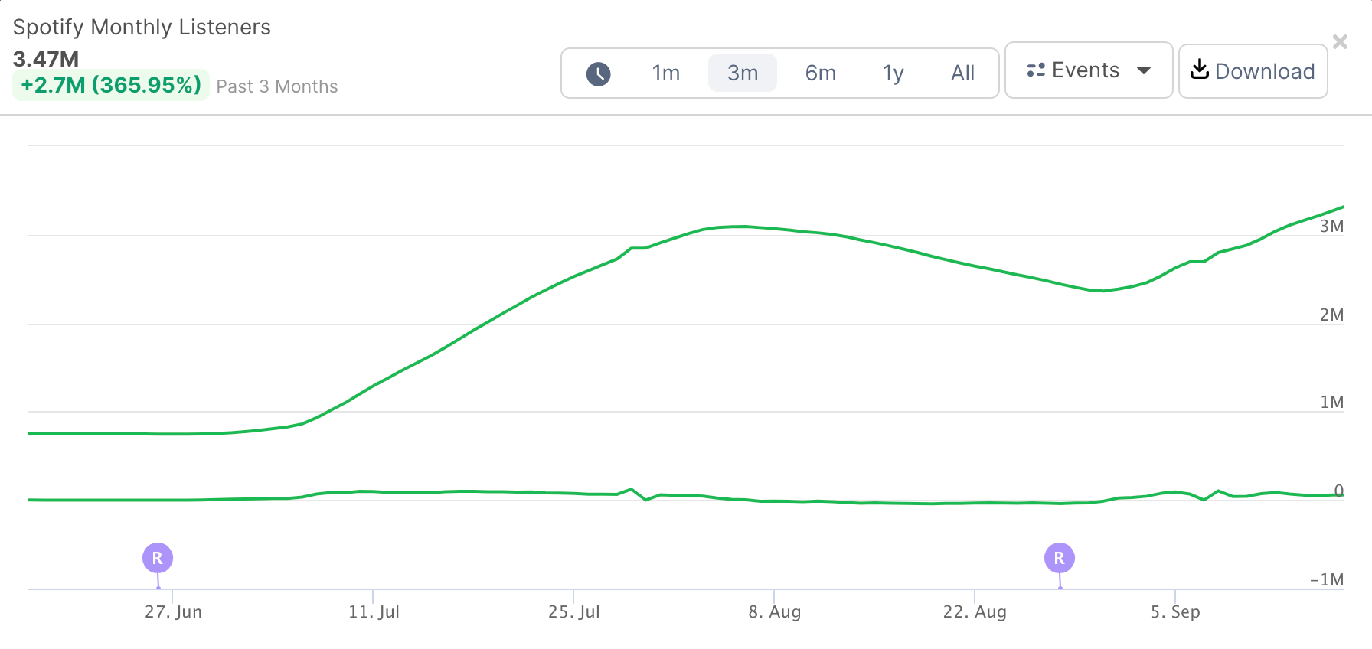Viewport: 1372px width, 649px height.
Task: Click the Events dropdown caret arrow
Action: pyautogui.click(x=1144, y=70)
